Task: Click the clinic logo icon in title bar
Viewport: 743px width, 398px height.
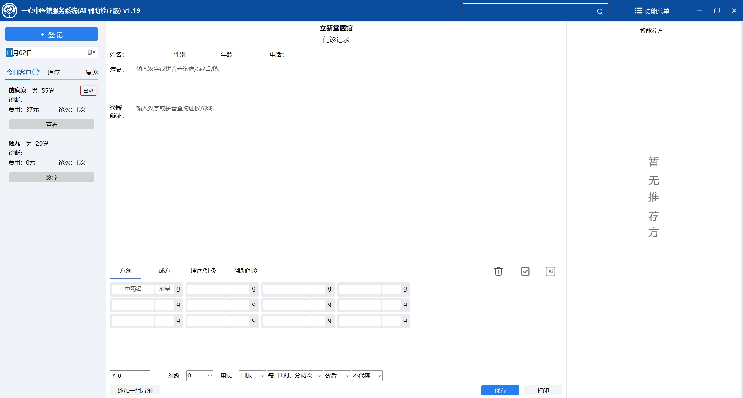Action: (x=10, y=10)
